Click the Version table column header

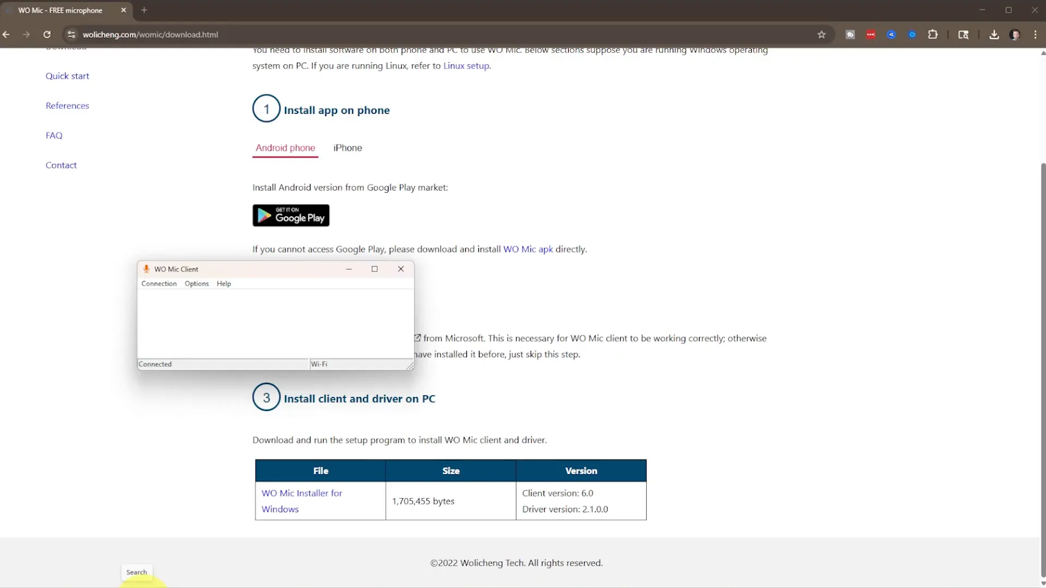point(581,471)
